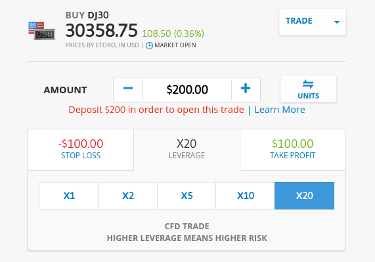Click the $200.00 amount input field
The width and height of the screenshot is (375, 262).
187,90
